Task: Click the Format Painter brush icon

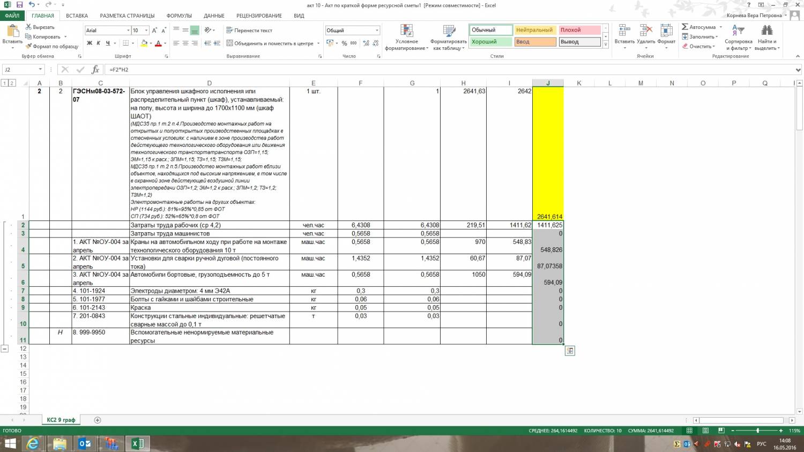Action: 29,47
